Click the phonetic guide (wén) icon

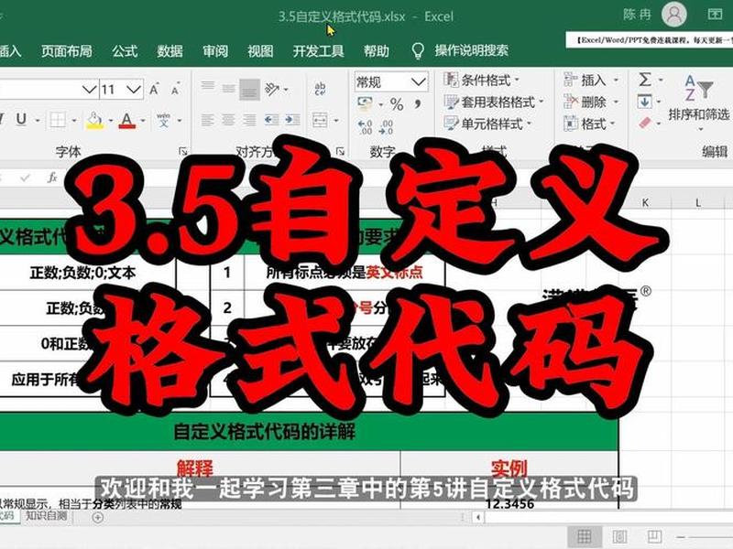tap(163, 120)
